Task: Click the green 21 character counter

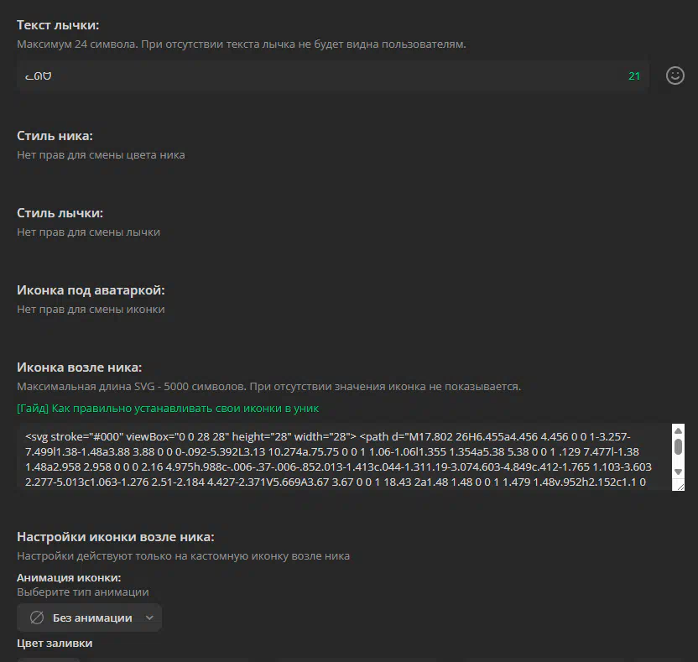Action: pos(634,76)
